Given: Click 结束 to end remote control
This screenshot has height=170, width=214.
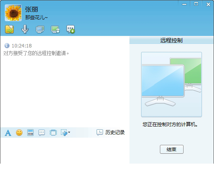Looking at the screenshot, I should (172, 149).
